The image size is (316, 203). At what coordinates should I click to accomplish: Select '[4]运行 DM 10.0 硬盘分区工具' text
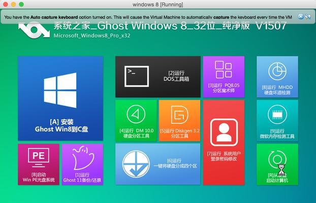(x=137, y=133)
